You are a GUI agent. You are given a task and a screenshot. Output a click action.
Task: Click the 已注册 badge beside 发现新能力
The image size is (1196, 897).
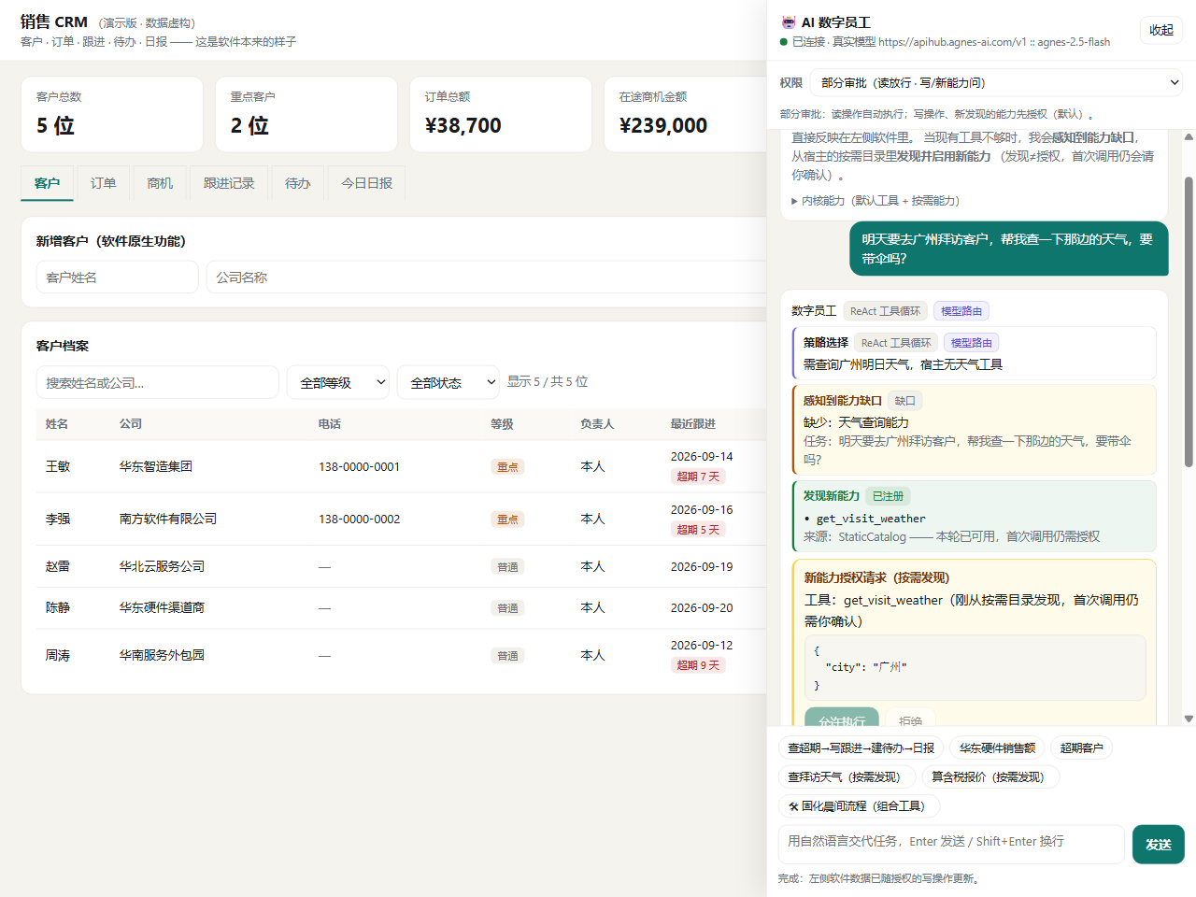[888, 496]
